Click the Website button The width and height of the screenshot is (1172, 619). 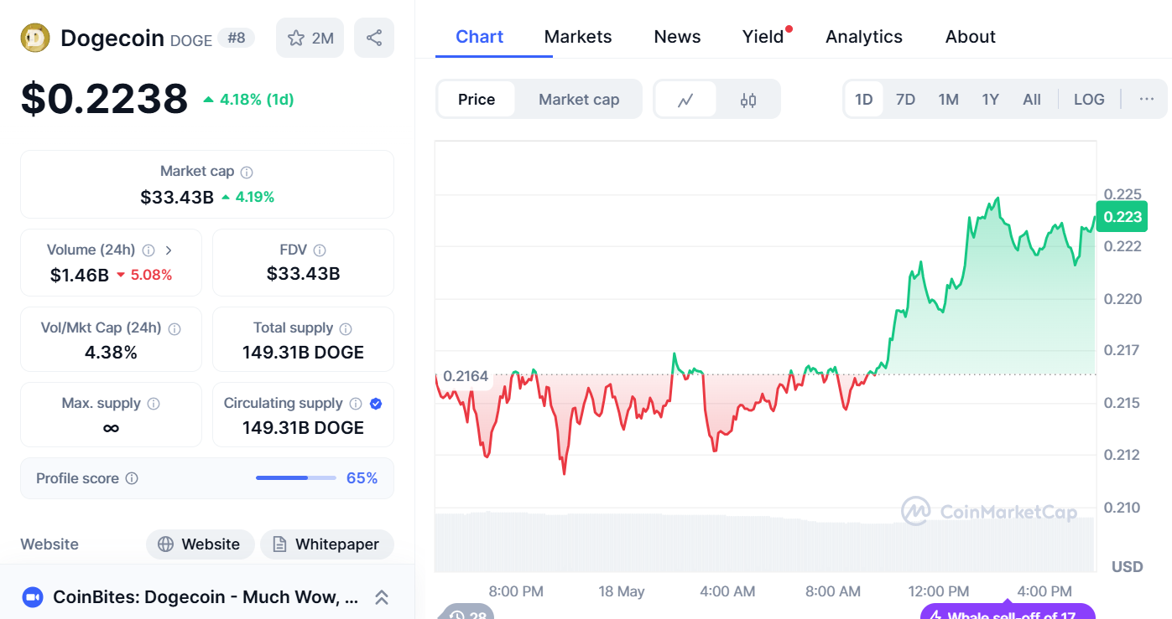tap(200, 544)
